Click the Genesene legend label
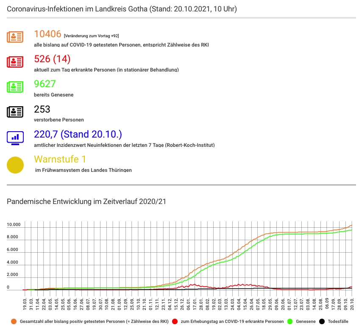 click(x=306, y=321)
